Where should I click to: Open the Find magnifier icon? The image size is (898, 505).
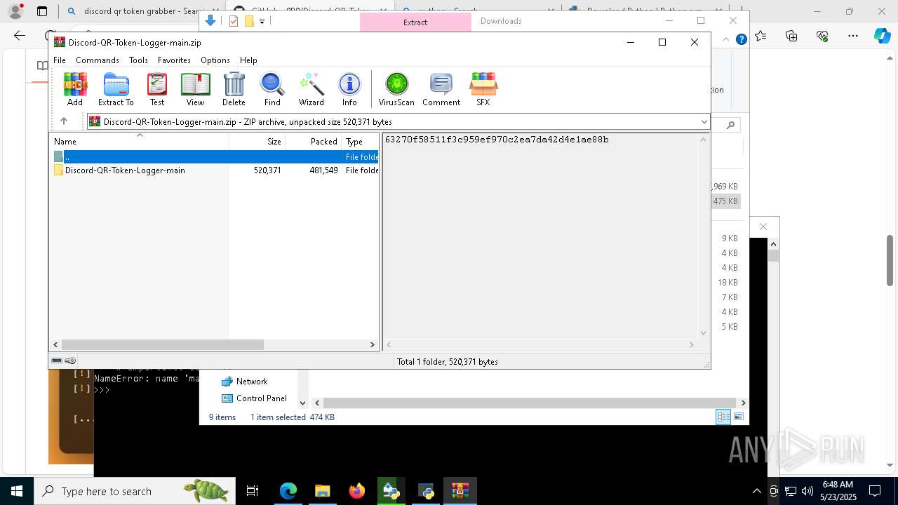click(272, 89)
